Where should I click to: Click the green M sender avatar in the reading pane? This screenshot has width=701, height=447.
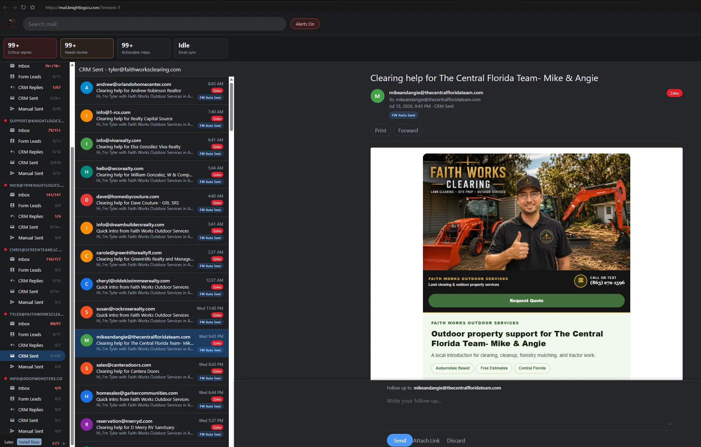[377, 96]
